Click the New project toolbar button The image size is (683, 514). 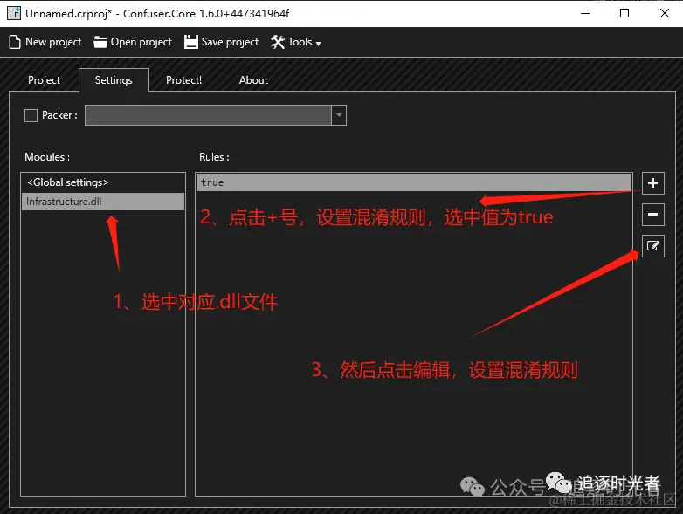45,42
